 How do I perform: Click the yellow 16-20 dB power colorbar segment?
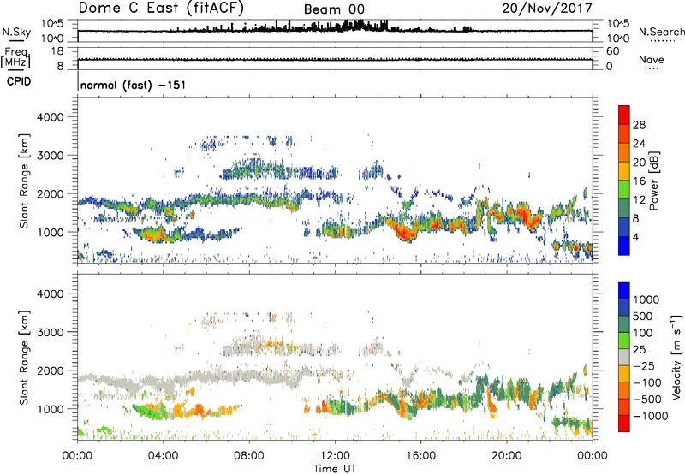[624, 170]
